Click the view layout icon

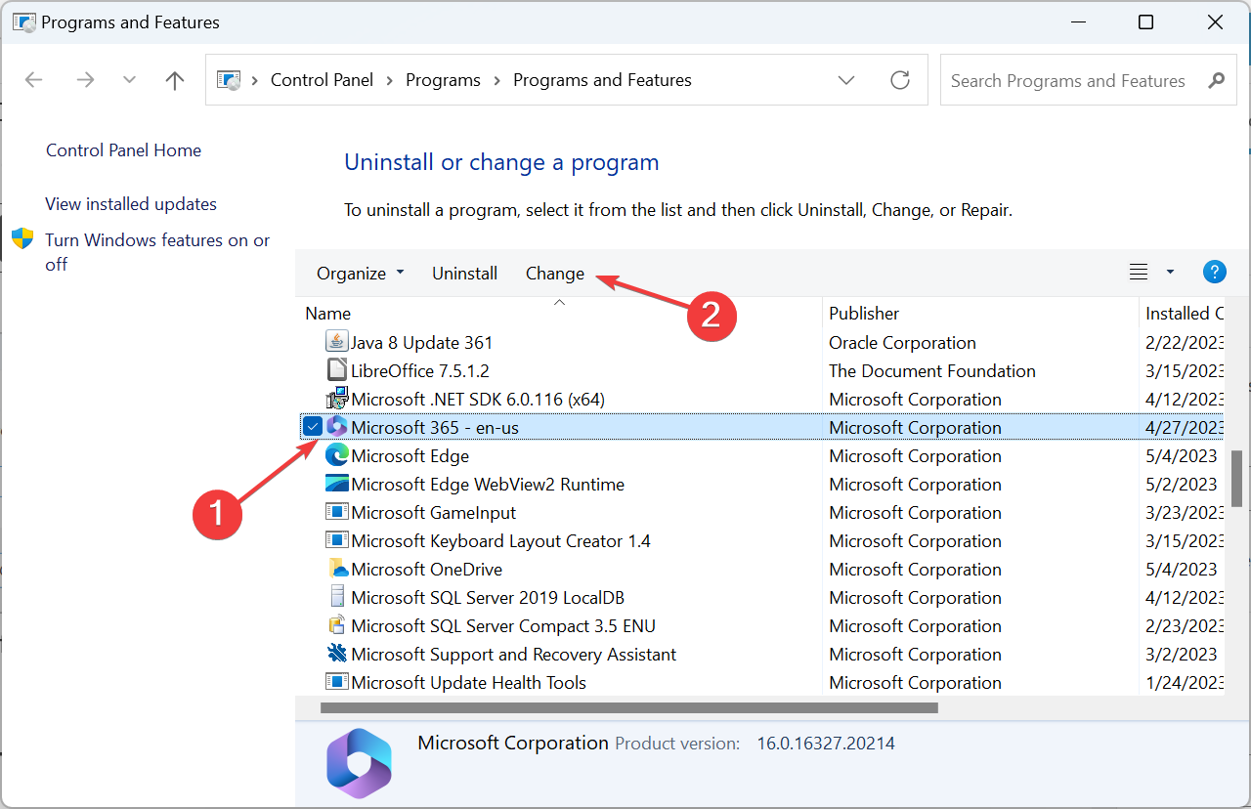click(x=1139, y=273)
